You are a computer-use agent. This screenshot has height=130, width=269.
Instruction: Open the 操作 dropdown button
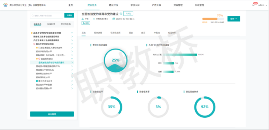click(x=234, y=19)
